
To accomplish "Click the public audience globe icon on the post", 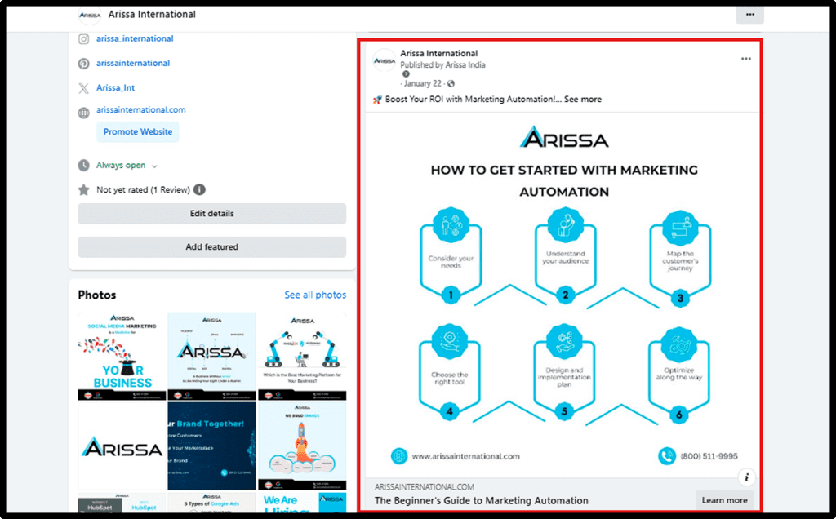I will [451, 84].
